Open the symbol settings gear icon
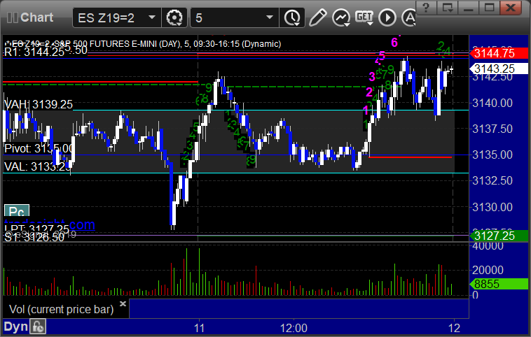Image resolution: width=531 pixels, height=337 pixels. [174, 17]
